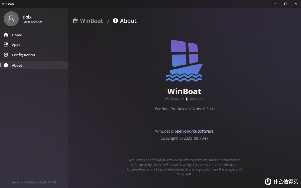Click the About breadcrumb title text
The image size is (301, 188).
[x=128, y=21]
